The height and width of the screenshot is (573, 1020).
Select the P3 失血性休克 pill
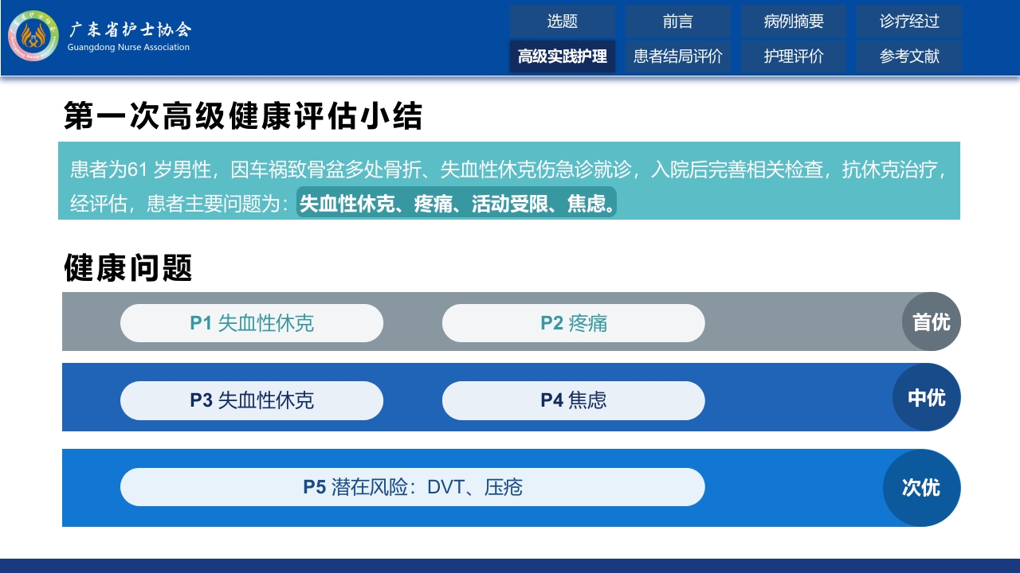pyautogui.click(x=252, y=400)
